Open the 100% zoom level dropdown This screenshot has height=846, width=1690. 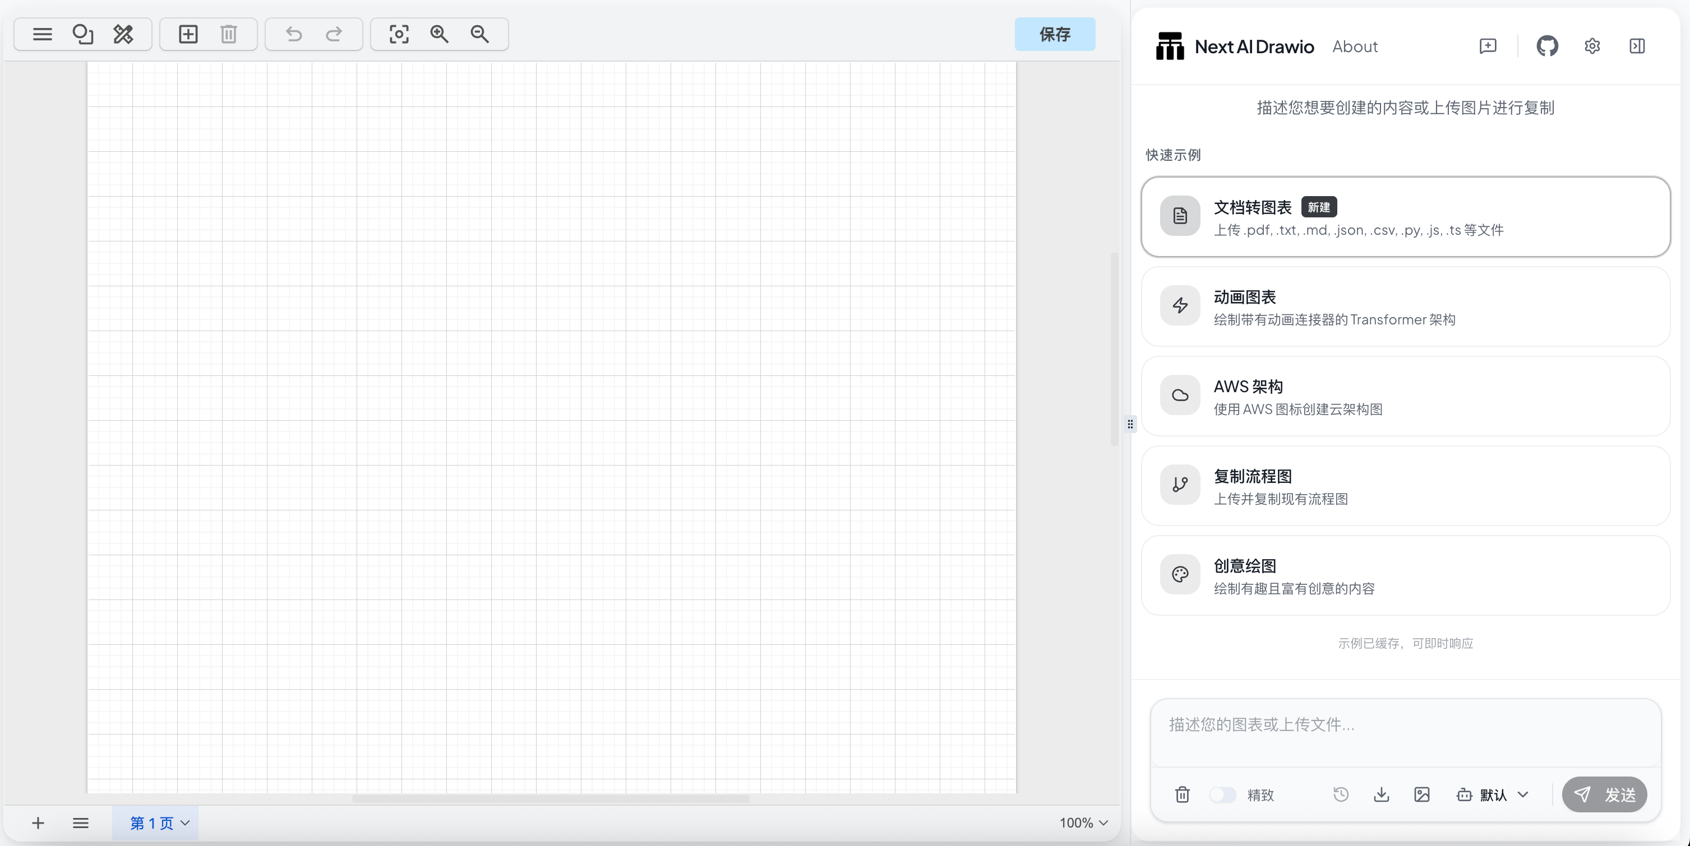click(x=1083, y=823)
